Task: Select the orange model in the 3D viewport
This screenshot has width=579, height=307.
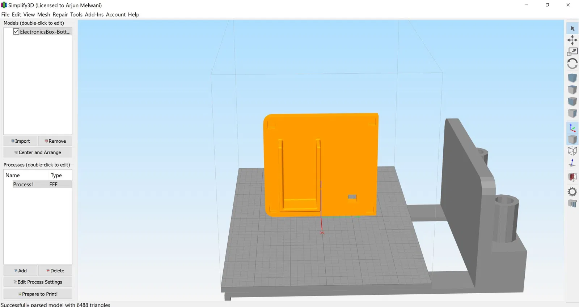Action: [321, 165]
